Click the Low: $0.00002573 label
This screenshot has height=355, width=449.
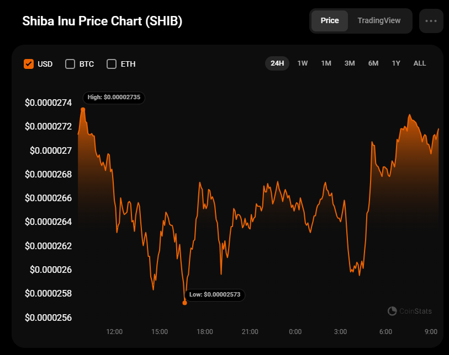(215, 295)
